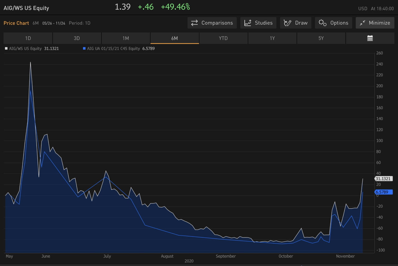Image resolution: width=398 pixels, height=266 pixels.
Task: Switch to the 1M range tab
Action: [x=126, y=38]
